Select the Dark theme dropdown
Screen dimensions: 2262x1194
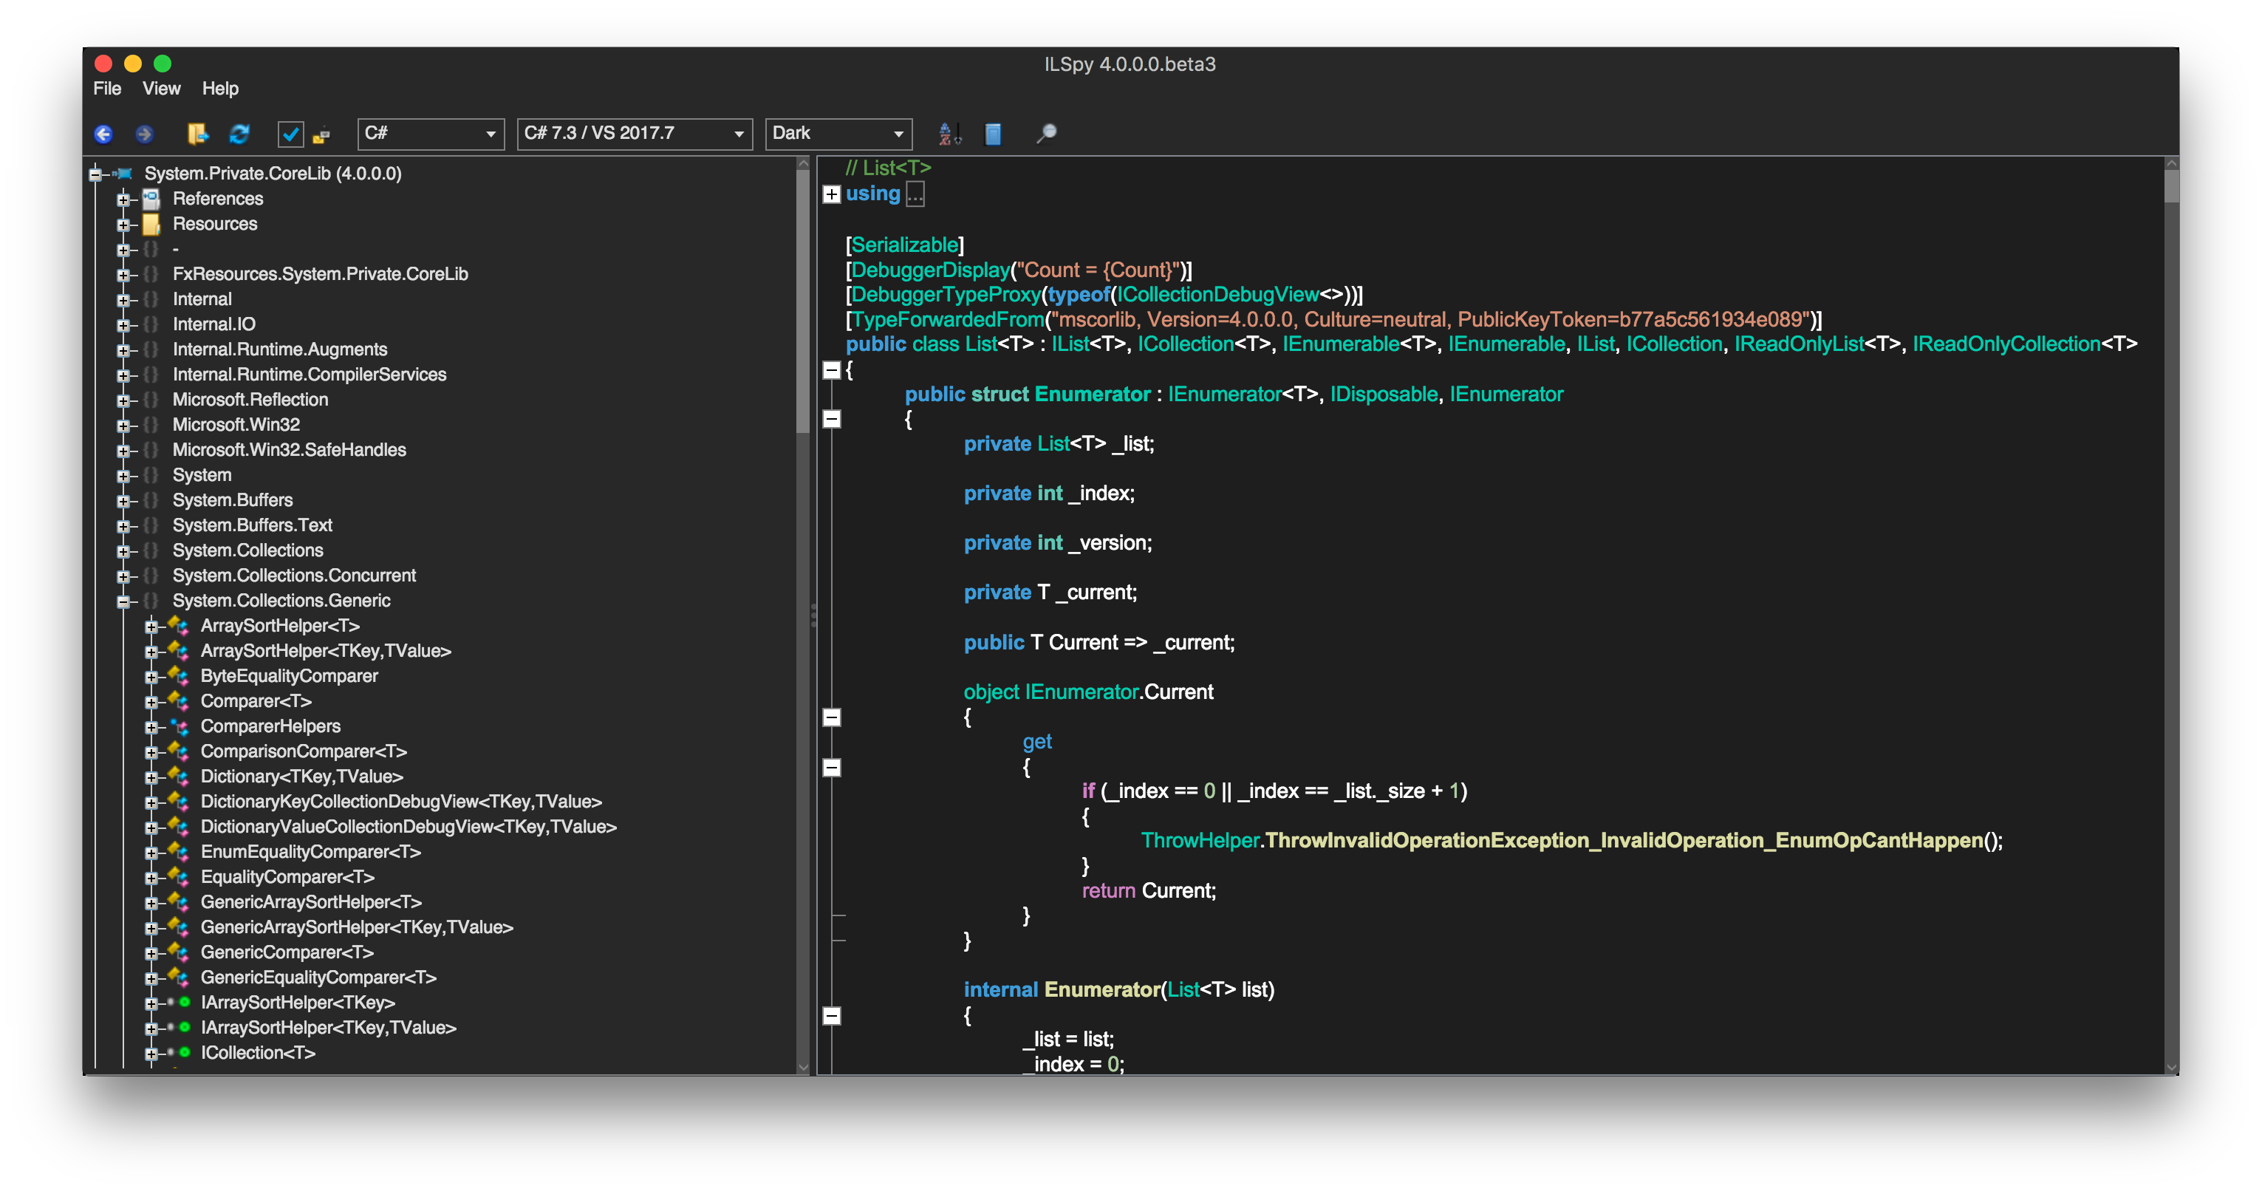coord(833,133)
